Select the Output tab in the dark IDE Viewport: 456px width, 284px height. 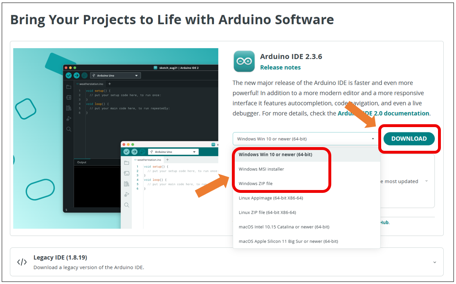tap(82, 162)
